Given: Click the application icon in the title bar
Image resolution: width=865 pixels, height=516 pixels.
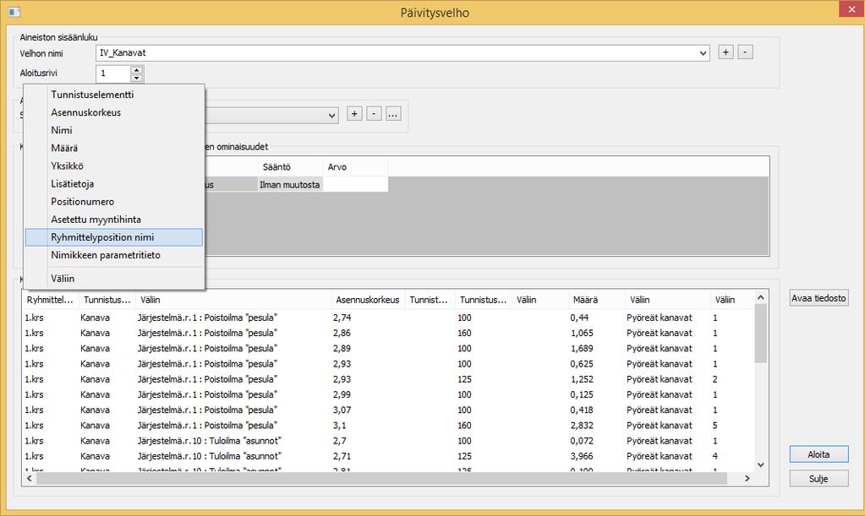Looking at the screenshot, I should tap(14, 12).
